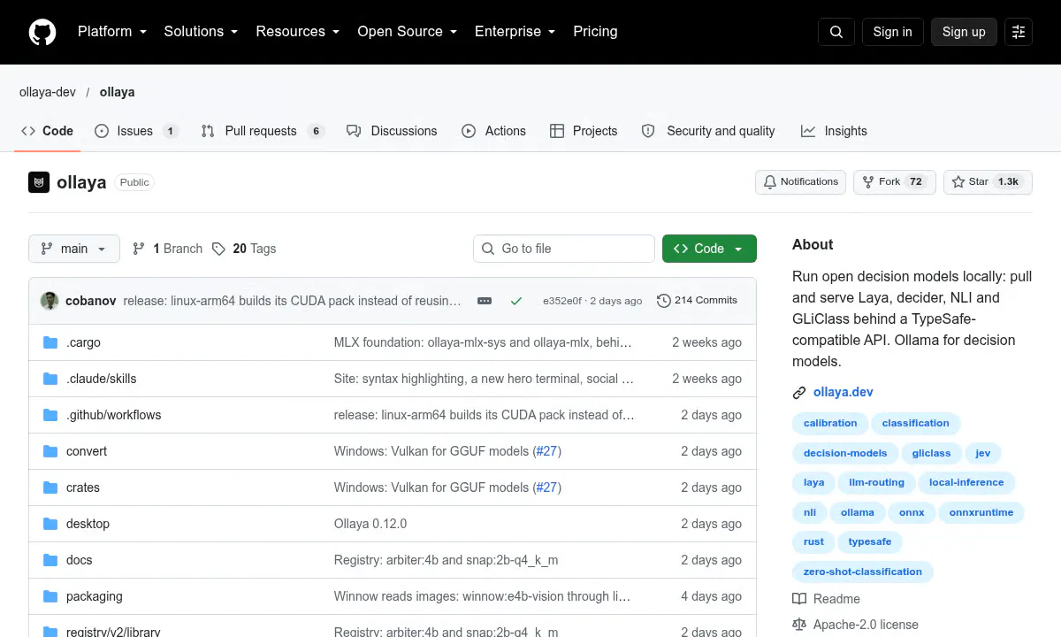Click the ollaya breadcrumb repository link
Screen dimensions: 1061x637
(x=117, y=92)
